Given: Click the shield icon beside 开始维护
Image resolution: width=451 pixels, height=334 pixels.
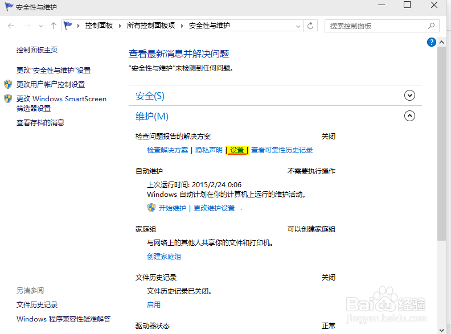Looking at the screenshot, I should [151, 208].
